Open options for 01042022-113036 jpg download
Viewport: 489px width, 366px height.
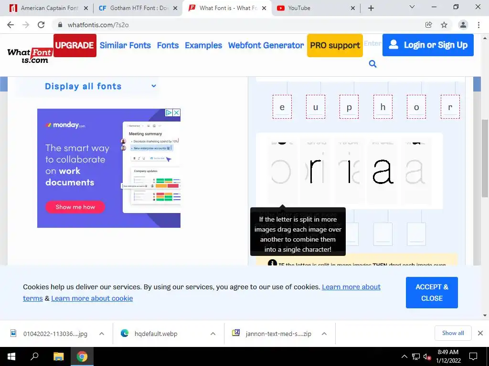coord(102,334)
